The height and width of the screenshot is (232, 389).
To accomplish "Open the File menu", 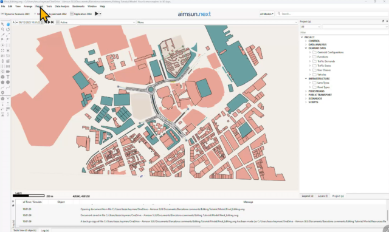I will point(3,7).
